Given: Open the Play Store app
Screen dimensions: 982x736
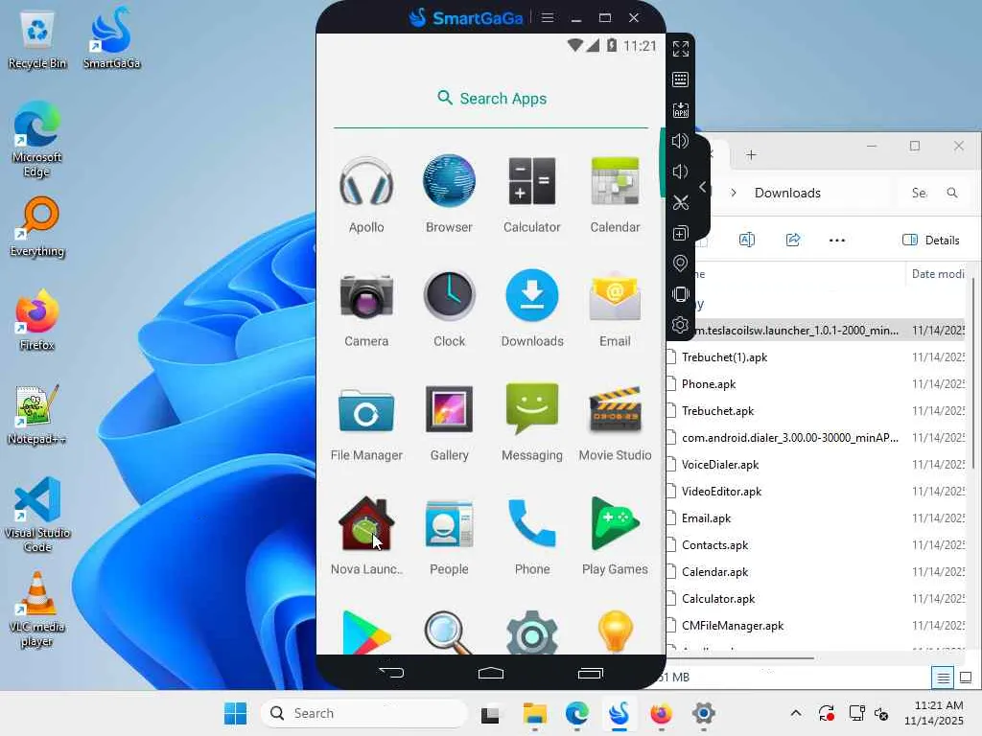Looking at the screenshot, I should point(366,632).
